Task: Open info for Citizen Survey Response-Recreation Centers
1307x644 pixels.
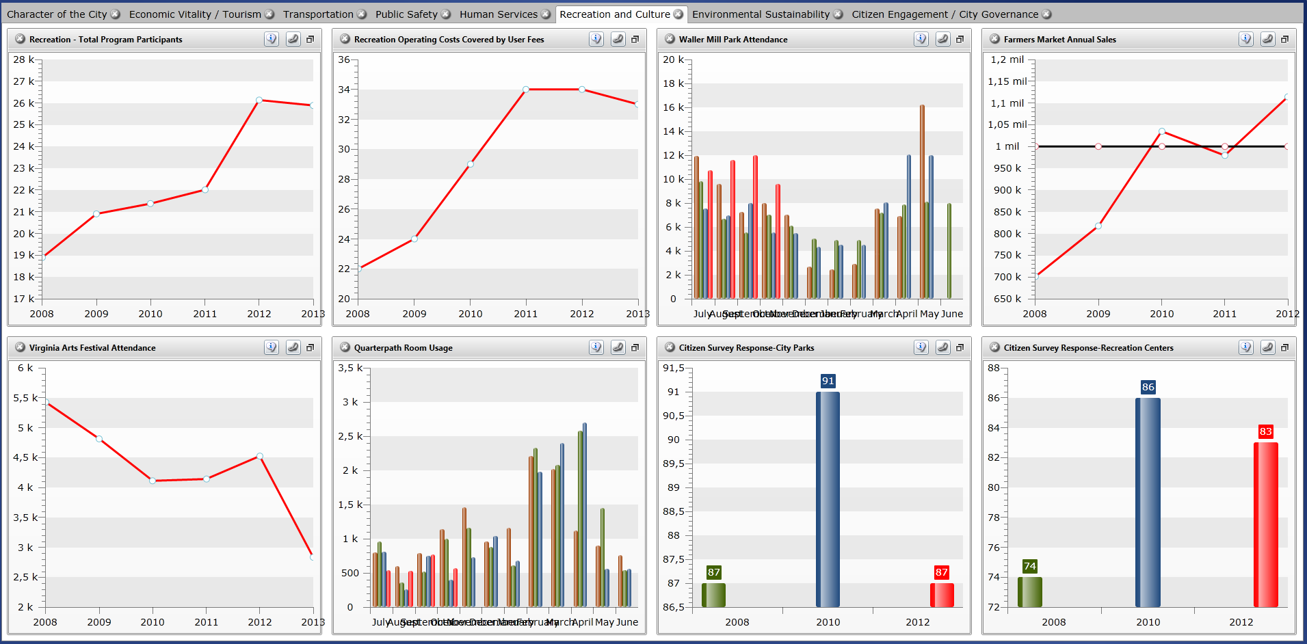Action: 1246,347
